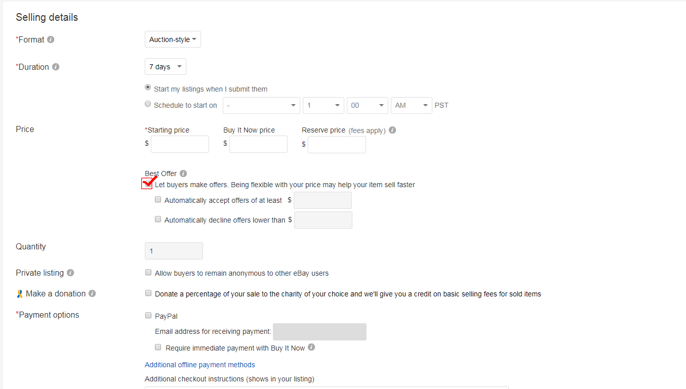The image size is (686, 389).
Task: Click the Buy It Now price field
Action: pyautogui.click(x=258, y=144)
